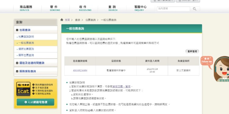This screenshot has width=229, height=114.
Task: Click the black cat icat logo
Action: click(24, 89)
